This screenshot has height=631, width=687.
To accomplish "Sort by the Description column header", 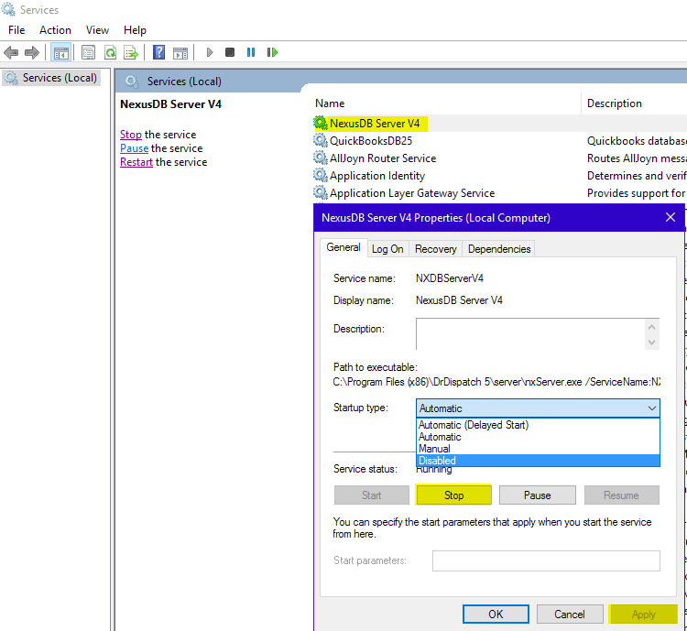I will (635, 103).
